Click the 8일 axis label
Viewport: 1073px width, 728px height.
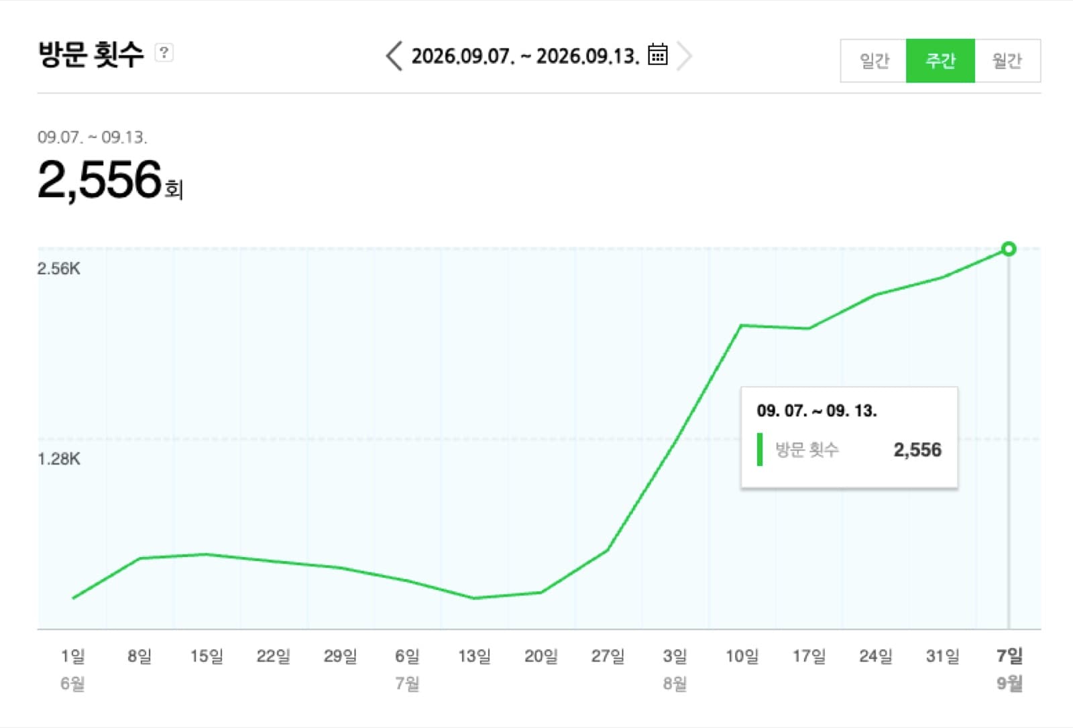[139, 656]
